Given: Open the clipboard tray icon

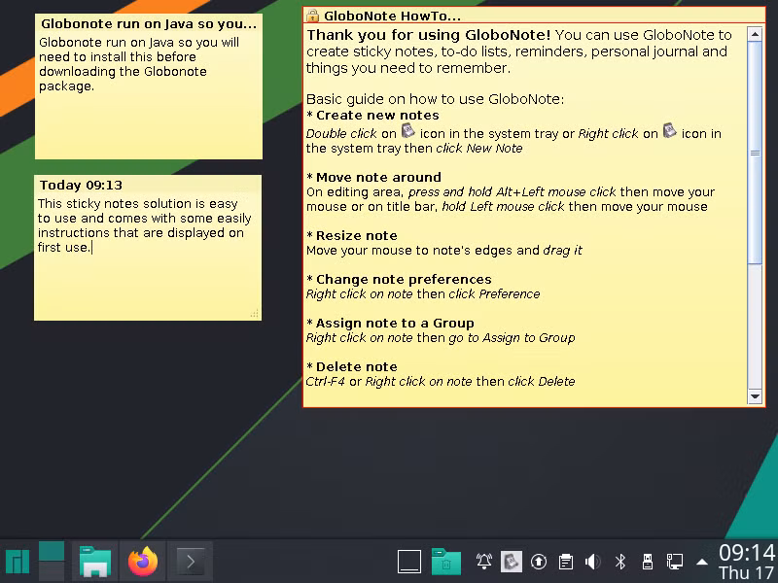Looking at the screenshot, I should 566,562.
